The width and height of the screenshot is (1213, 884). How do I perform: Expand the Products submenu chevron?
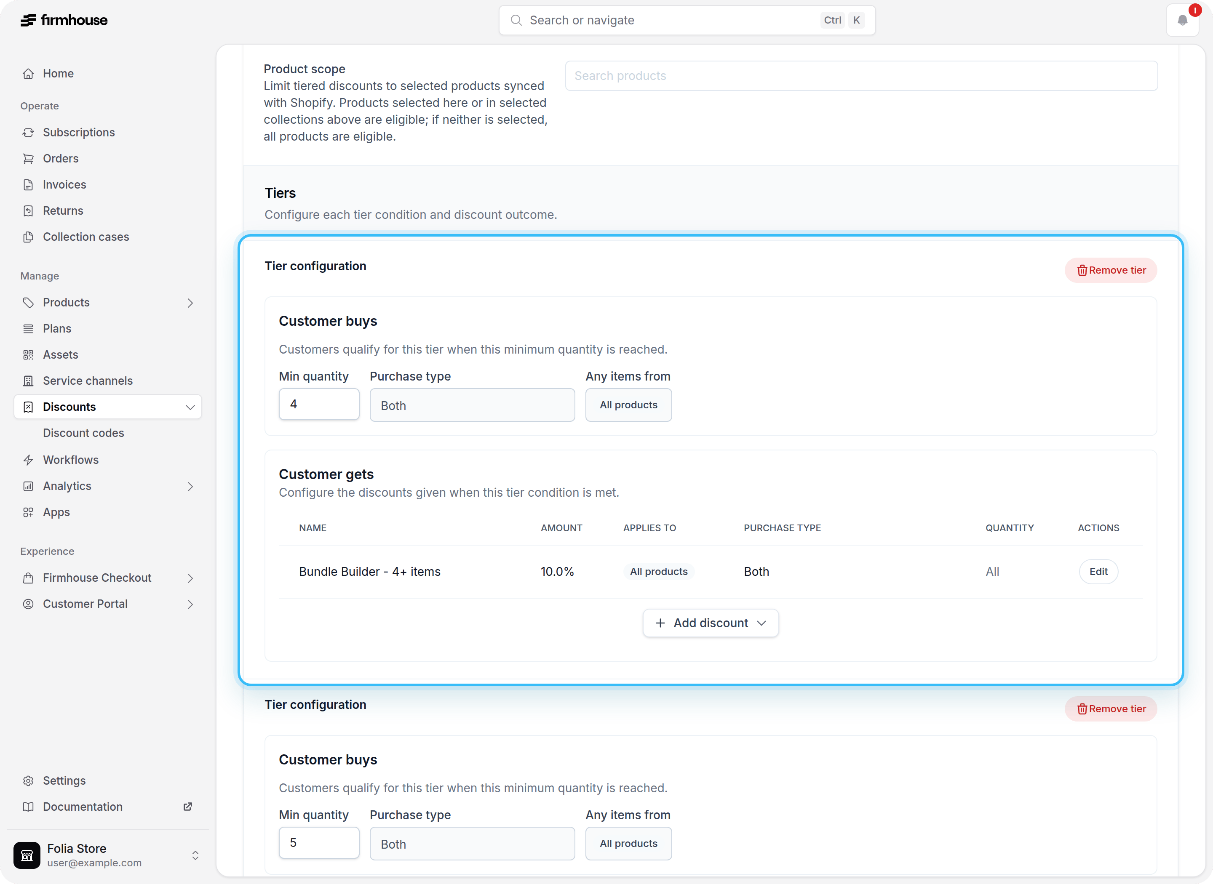(190, 303)
